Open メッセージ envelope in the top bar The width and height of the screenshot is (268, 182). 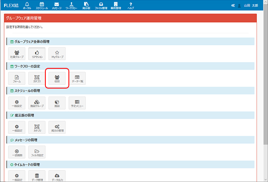pyautogui.click(x=56, y=5)
